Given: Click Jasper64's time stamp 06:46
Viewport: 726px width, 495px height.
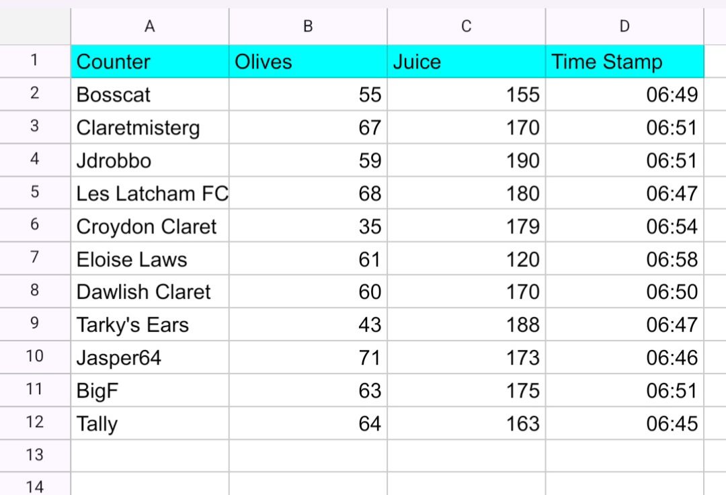Looking at the screenshot, I should (x=624, y=357).
